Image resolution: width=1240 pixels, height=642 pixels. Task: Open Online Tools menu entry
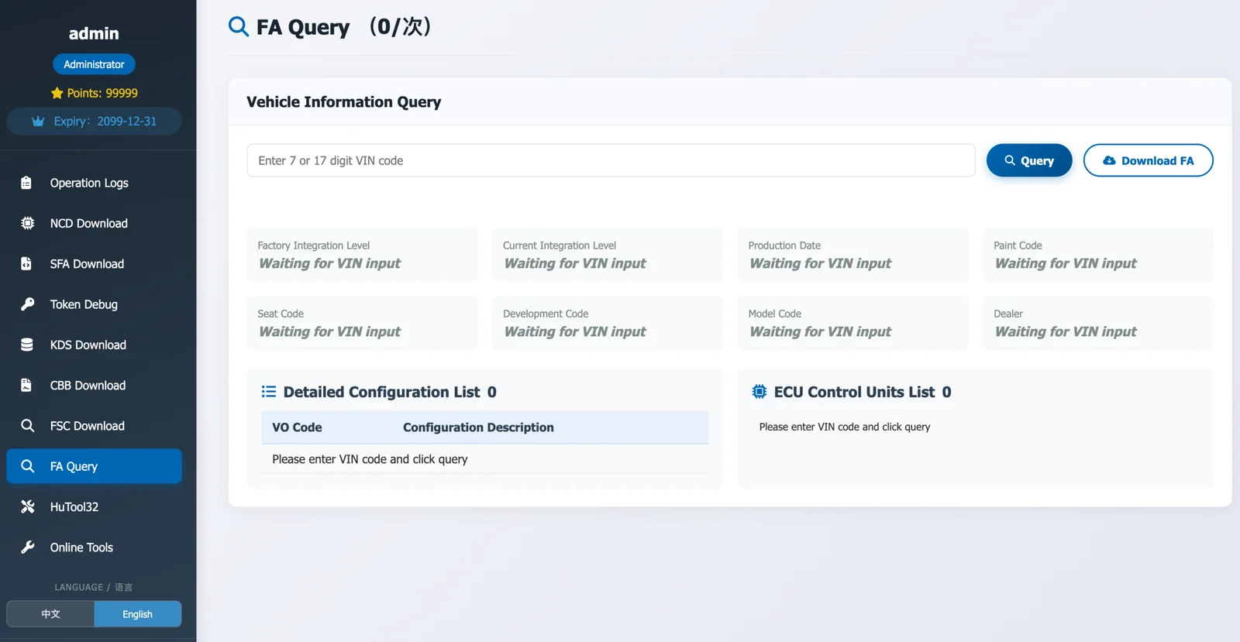[94, 548]
